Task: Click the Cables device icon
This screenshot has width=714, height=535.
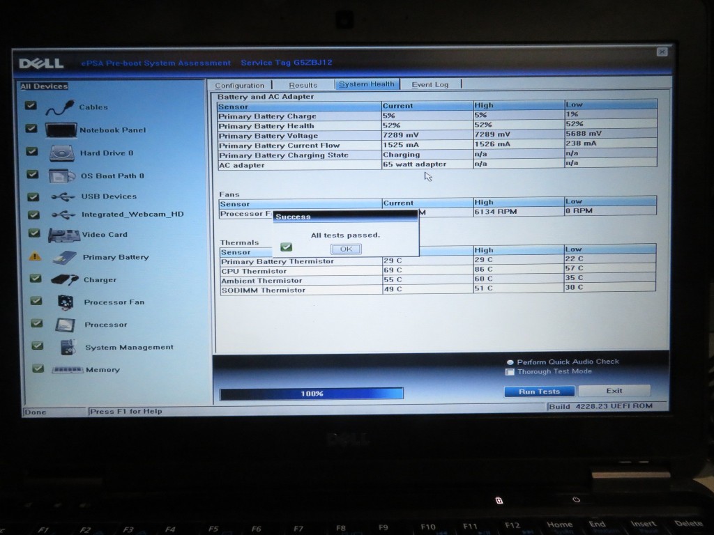Action: click(60, 108)
